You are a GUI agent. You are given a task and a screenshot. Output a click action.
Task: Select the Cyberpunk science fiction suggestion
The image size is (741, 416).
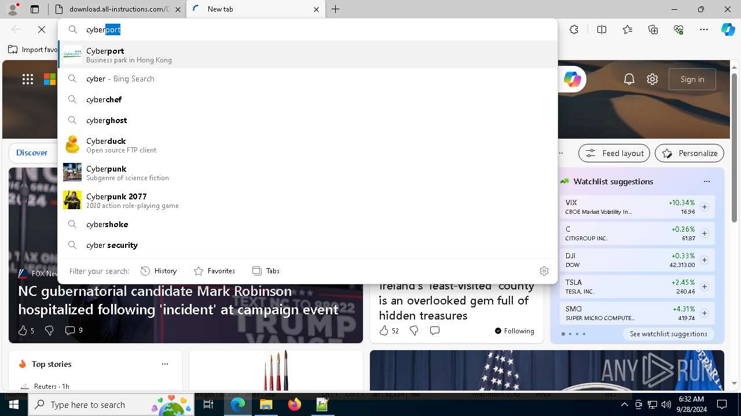307,173
